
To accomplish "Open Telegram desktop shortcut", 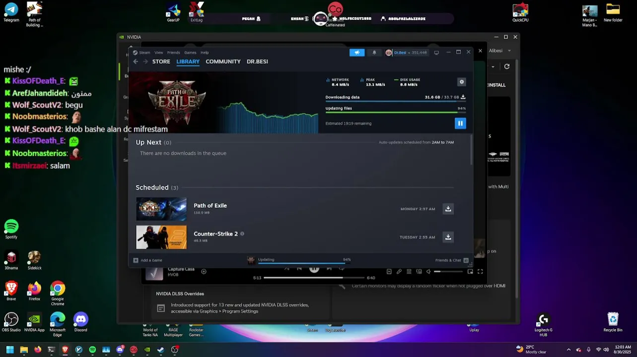I will pyautogui.click(x=11, y=12).
